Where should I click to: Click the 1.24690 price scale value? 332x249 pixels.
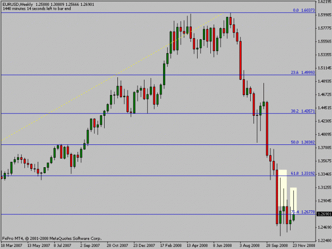pos(325,227)
